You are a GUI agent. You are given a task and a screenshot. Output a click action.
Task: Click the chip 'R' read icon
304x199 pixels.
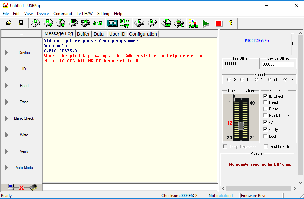pyautogui.click(x=48, y=23)
